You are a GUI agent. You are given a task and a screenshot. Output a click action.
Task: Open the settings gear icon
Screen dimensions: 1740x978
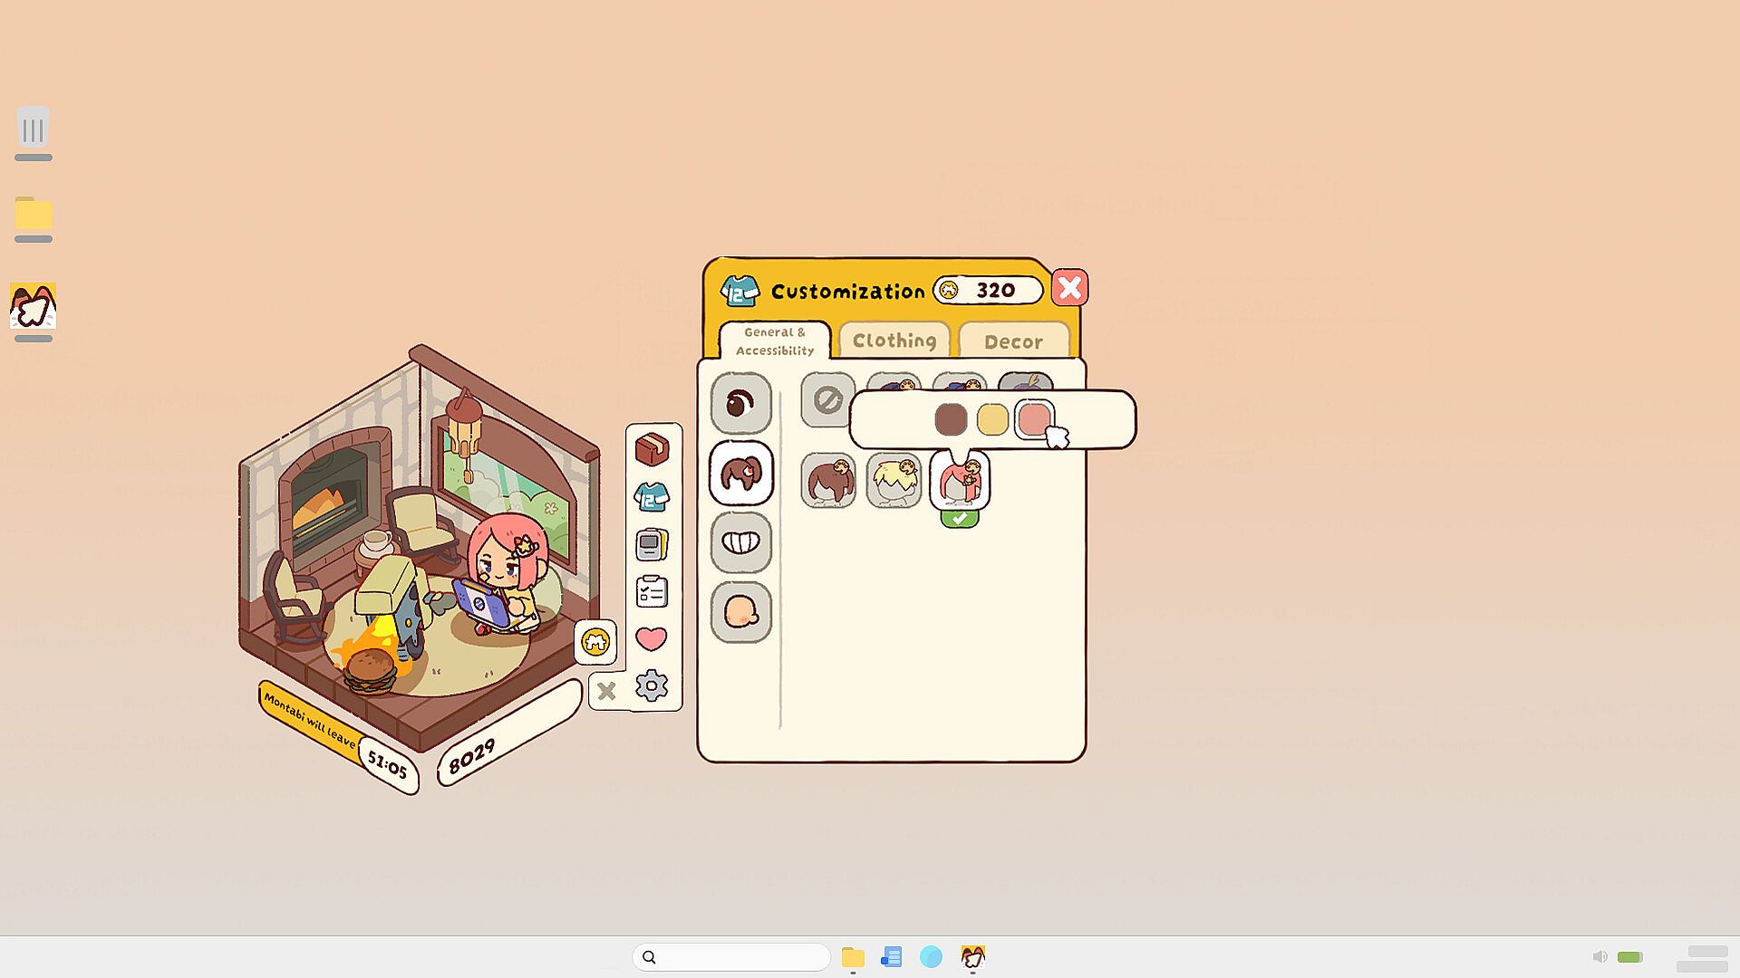tap(652, 686)
